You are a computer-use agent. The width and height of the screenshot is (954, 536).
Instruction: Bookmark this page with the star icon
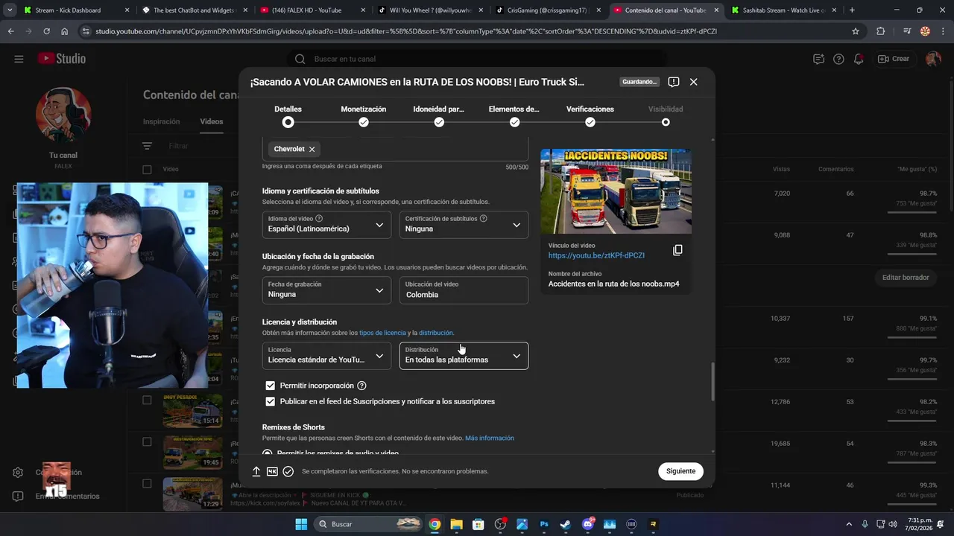(856, 31)
